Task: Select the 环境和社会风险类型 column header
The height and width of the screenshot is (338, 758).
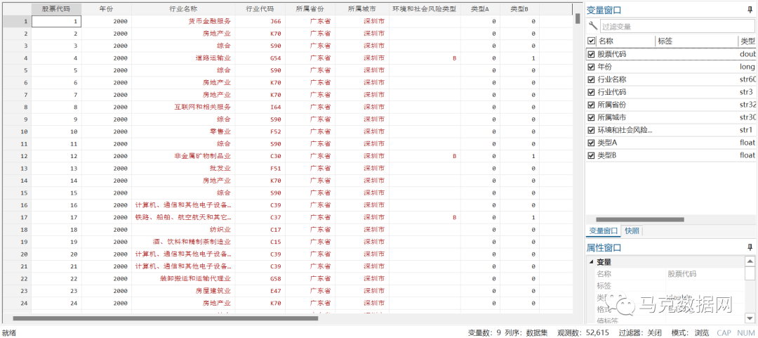Action: coord(425,9)
